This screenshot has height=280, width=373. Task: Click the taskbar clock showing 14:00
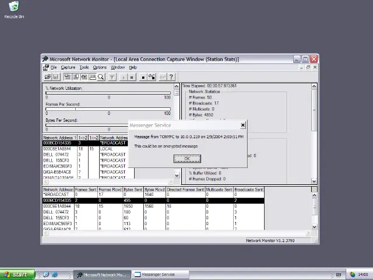(363, 275)
